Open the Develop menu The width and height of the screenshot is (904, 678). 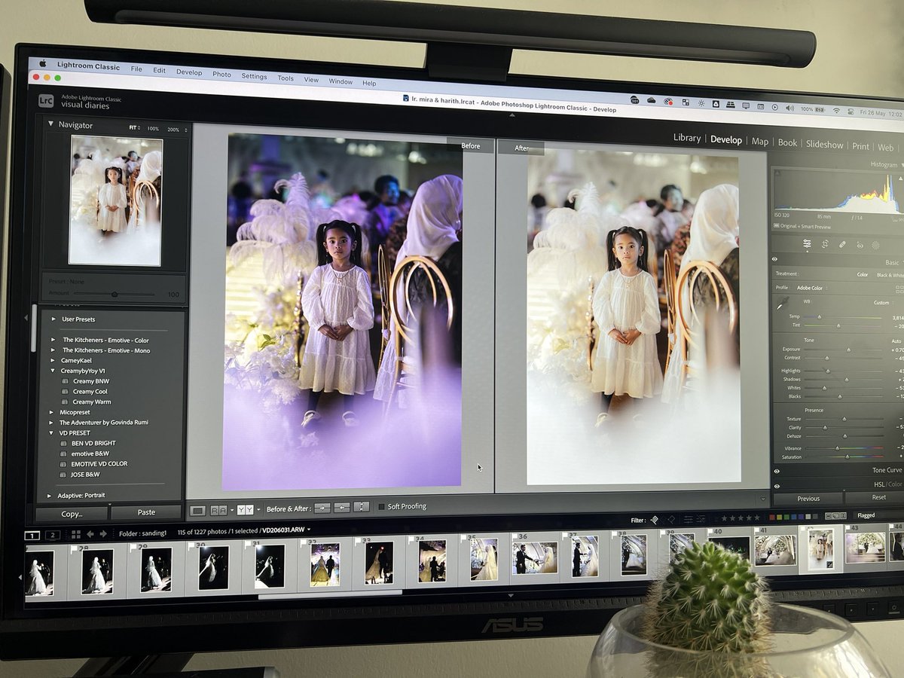coord(189,72)
